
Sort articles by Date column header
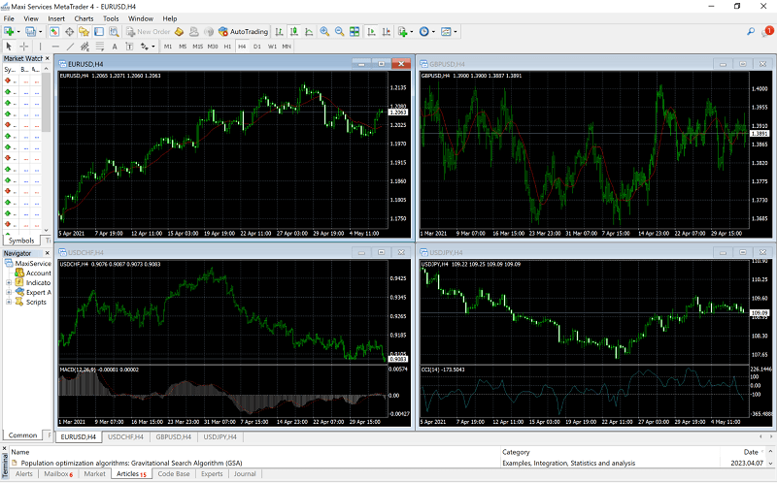coord(750,452)
